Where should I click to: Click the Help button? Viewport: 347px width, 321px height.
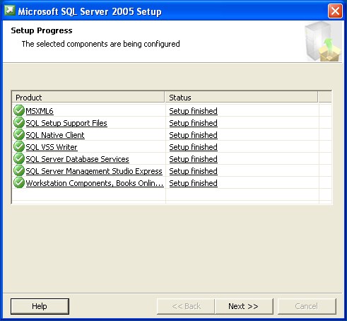coord(40,306)
